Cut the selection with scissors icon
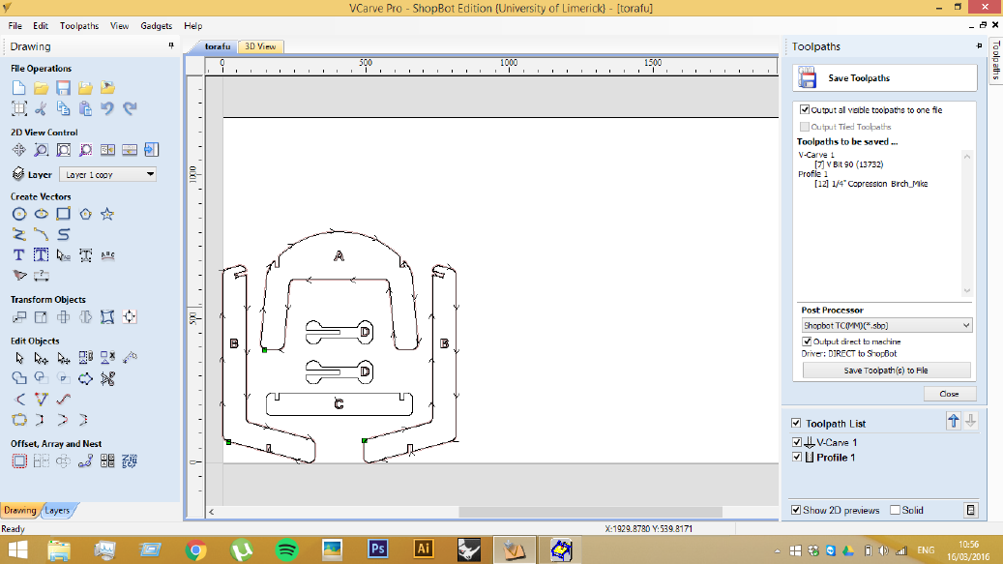Viewport: 1003px width, 564px height. 41,108
